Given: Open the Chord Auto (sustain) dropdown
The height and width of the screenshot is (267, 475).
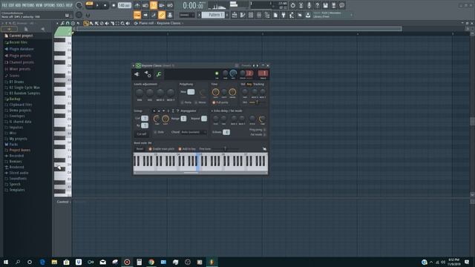Looking at the screenshot, I should (193, 132).
